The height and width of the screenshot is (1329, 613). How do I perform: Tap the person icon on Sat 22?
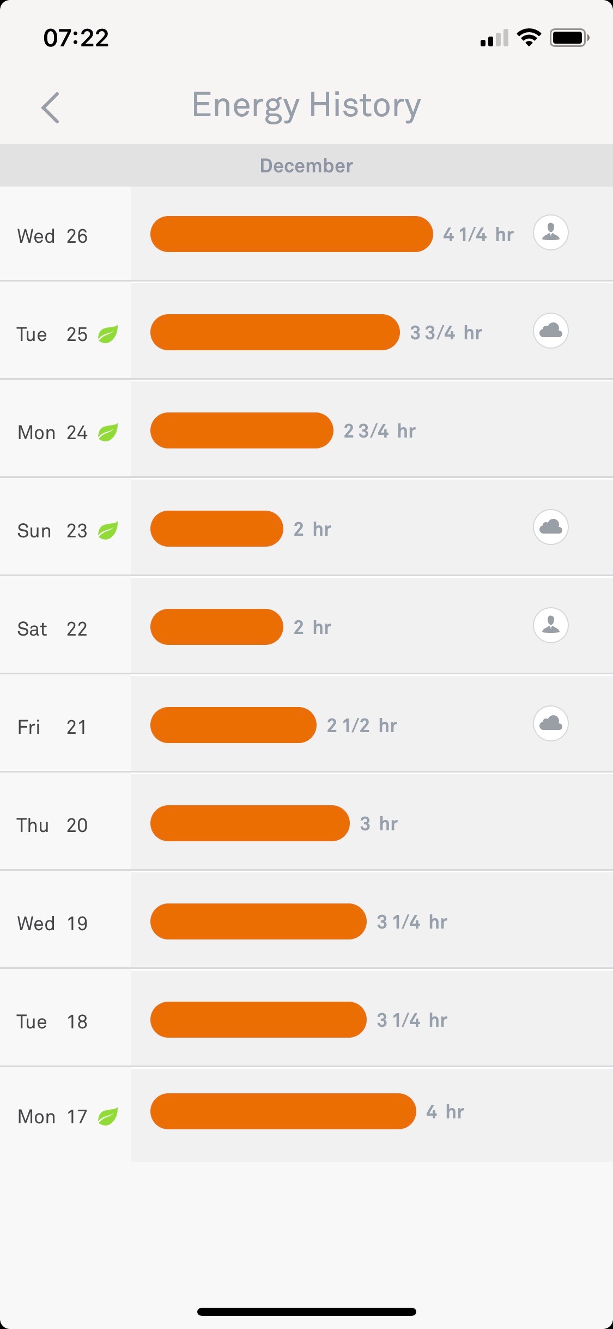click(550, 625)
